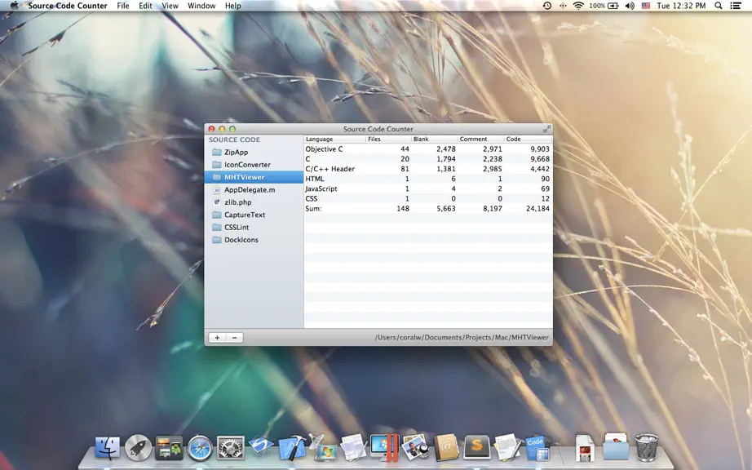Select the CSS language row
Viewport: 752px width, 470px height.
(x=428, y=198)
